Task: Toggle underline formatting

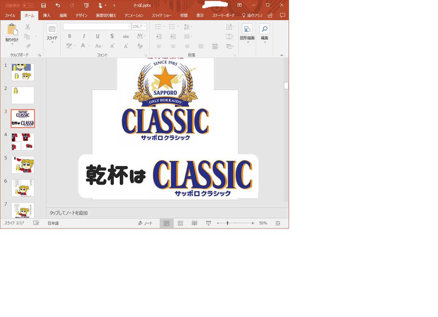Action: click(98, 36)
